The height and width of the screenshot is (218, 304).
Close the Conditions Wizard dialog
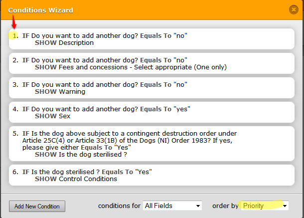pyautogui.click(x=293, y=9)
